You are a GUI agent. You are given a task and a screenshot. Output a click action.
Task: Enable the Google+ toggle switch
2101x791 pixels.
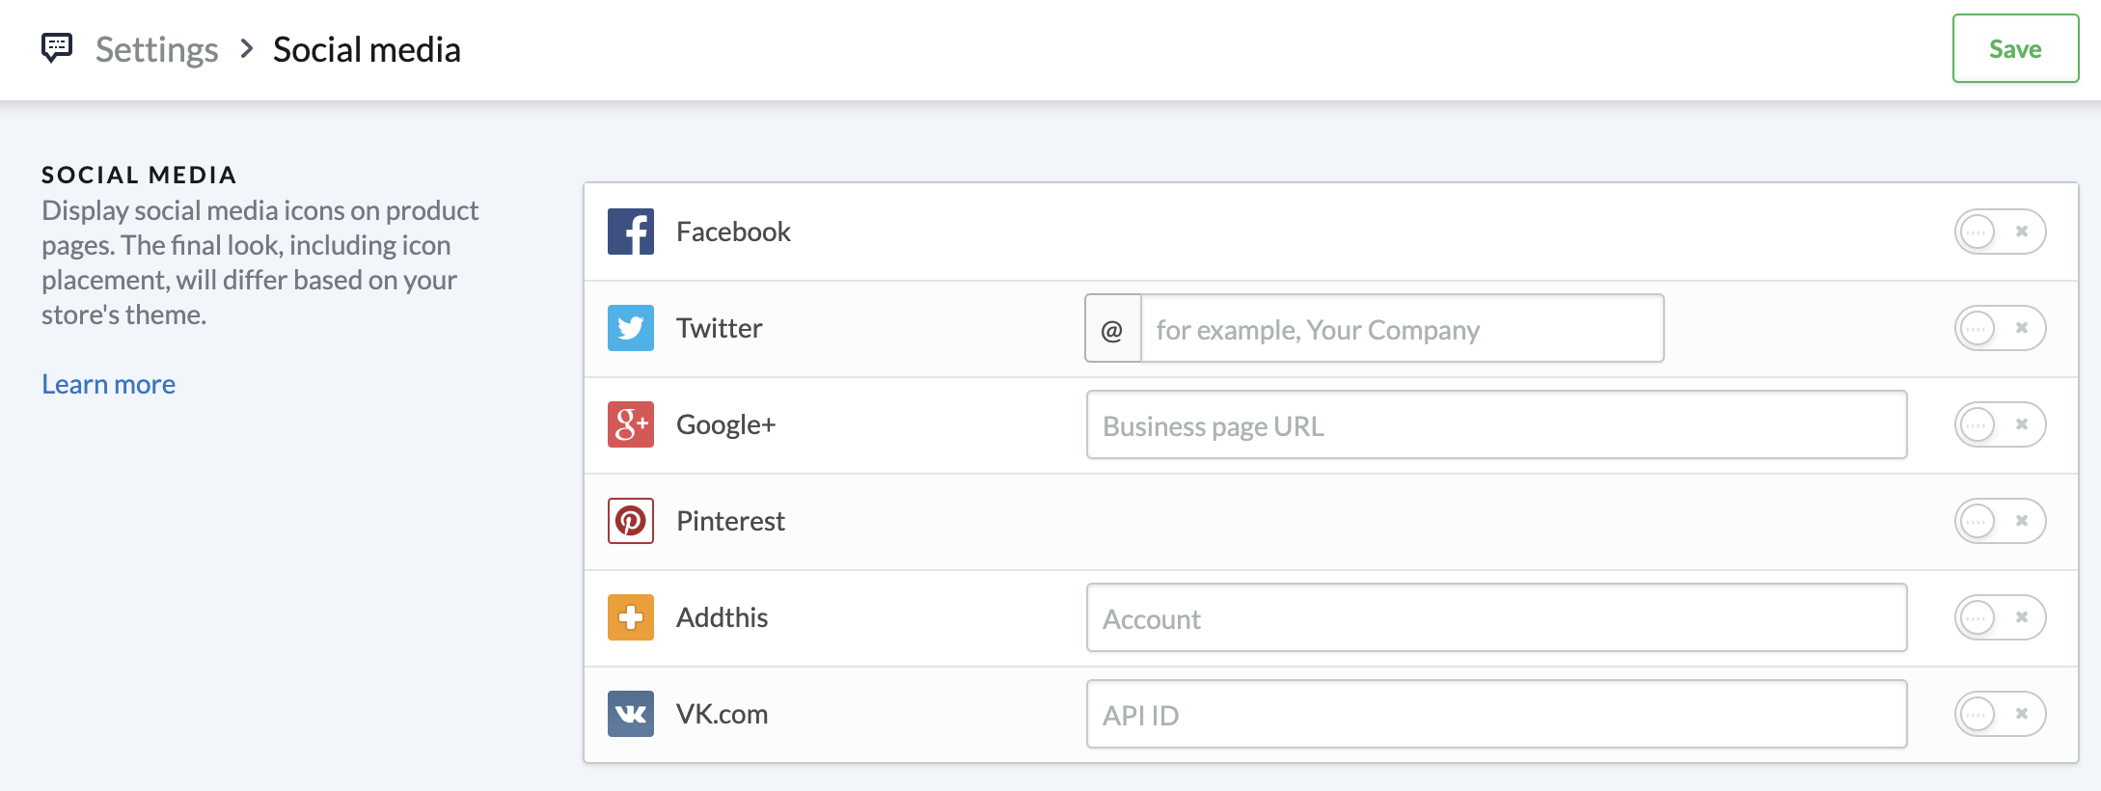point(2000,424)
